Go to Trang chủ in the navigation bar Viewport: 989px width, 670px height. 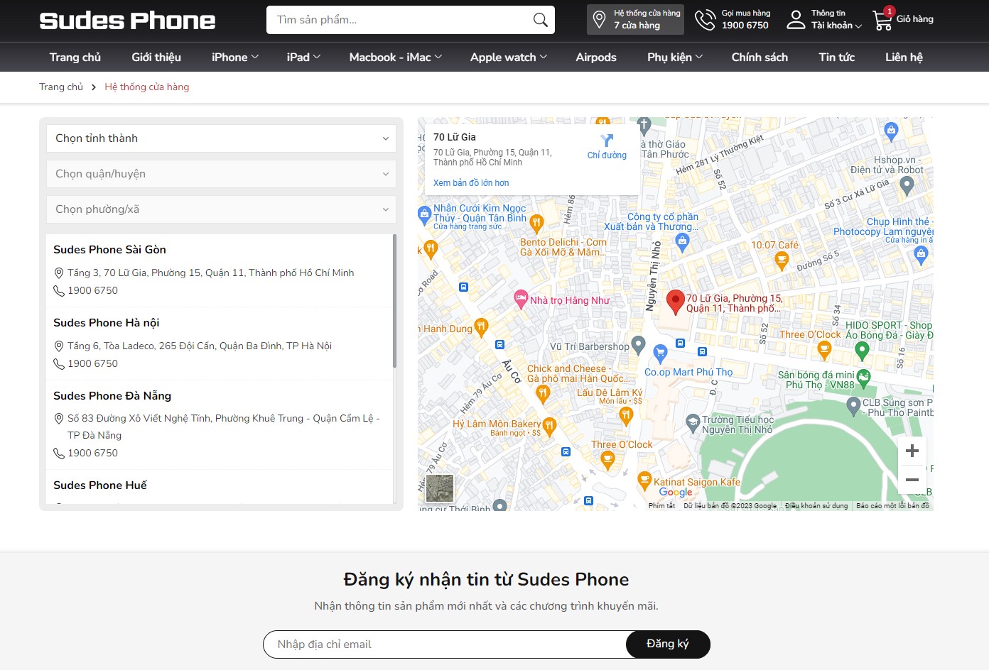75,57
